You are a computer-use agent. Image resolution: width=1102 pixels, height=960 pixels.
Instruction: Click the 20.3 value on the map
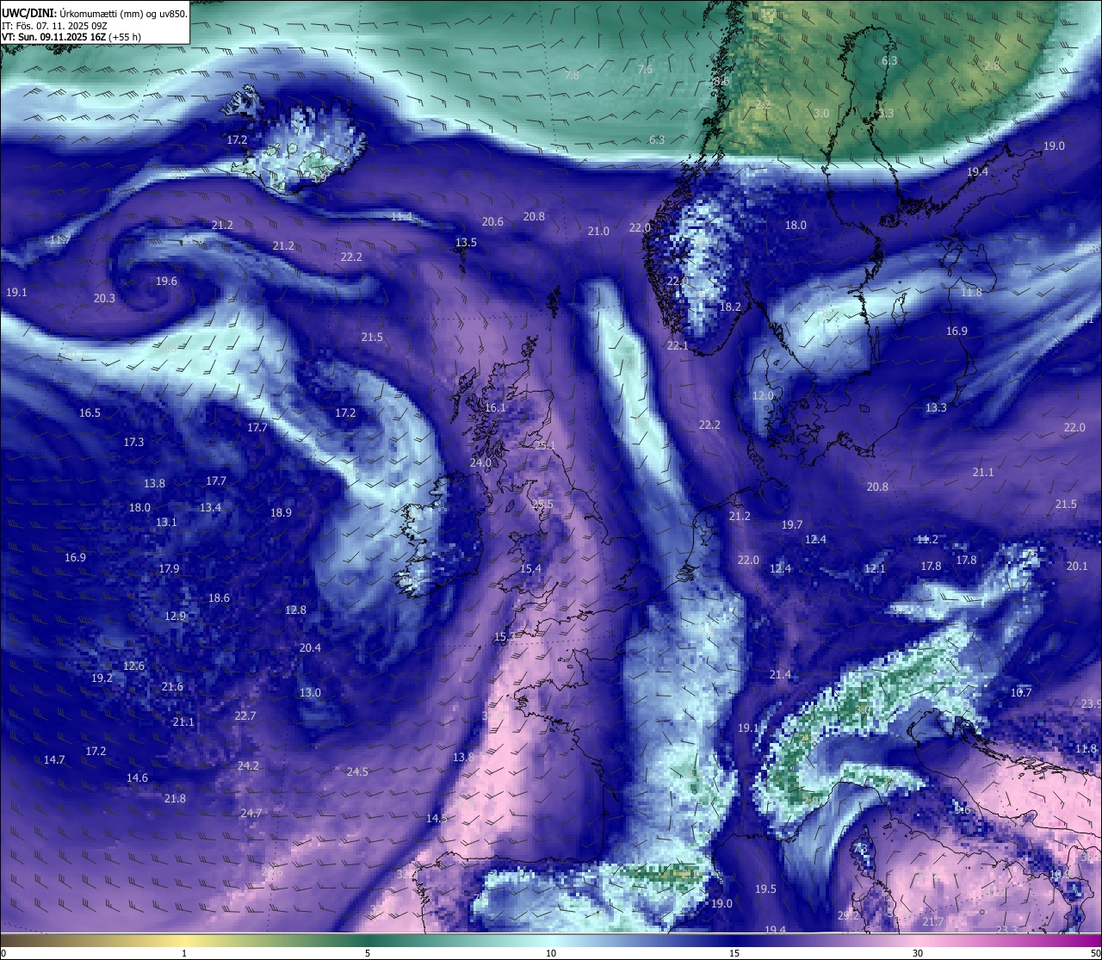coord(104,299)
